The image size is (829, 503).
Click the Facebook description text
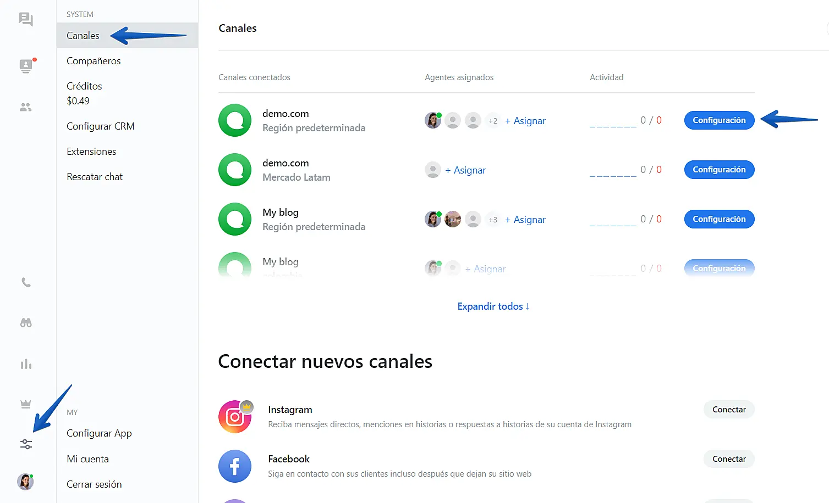click(399, 474)
